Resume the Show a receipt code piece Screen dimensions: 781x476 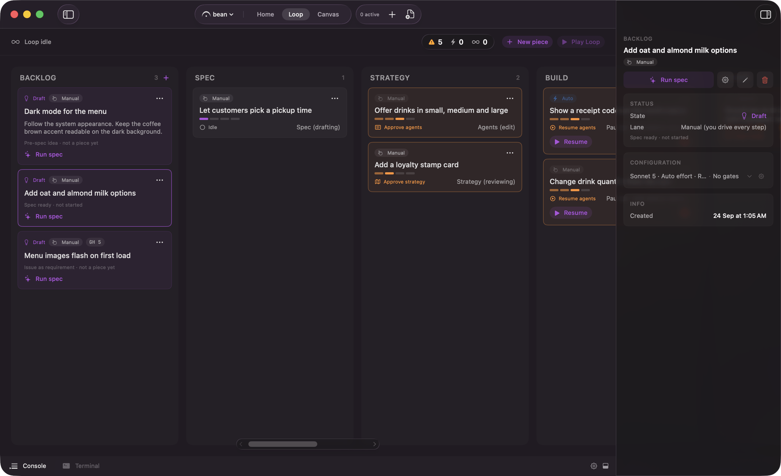click(x=571, y=142)
